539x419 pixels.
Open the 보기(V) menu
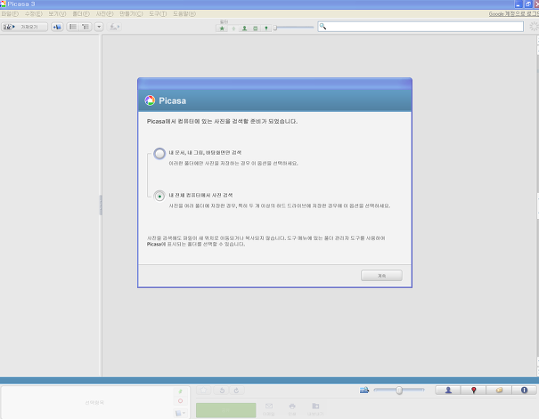pos(57,13)
